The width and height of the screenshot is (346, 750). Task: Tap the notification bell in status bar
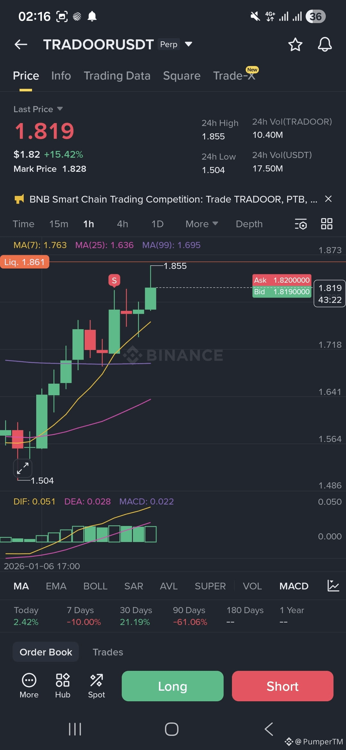coord(92,16)
